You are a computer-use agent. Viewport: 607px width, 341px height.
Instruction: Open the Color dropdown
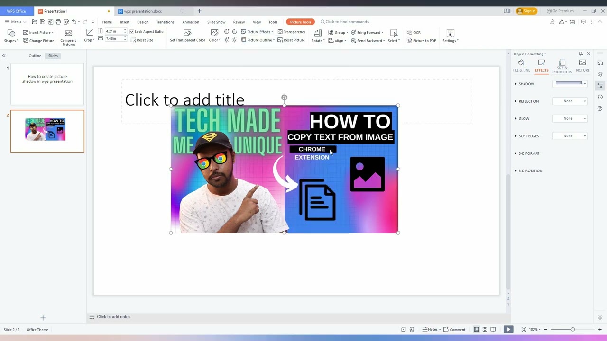pyautogui.click(x=214, y=36)
